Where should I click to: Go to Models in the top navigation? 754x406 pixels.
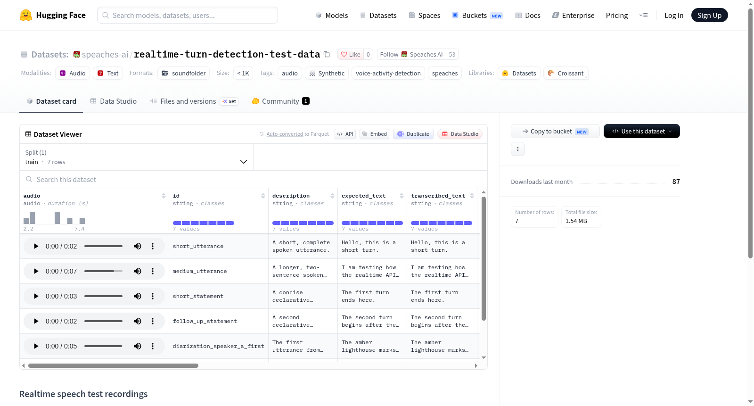331,15
